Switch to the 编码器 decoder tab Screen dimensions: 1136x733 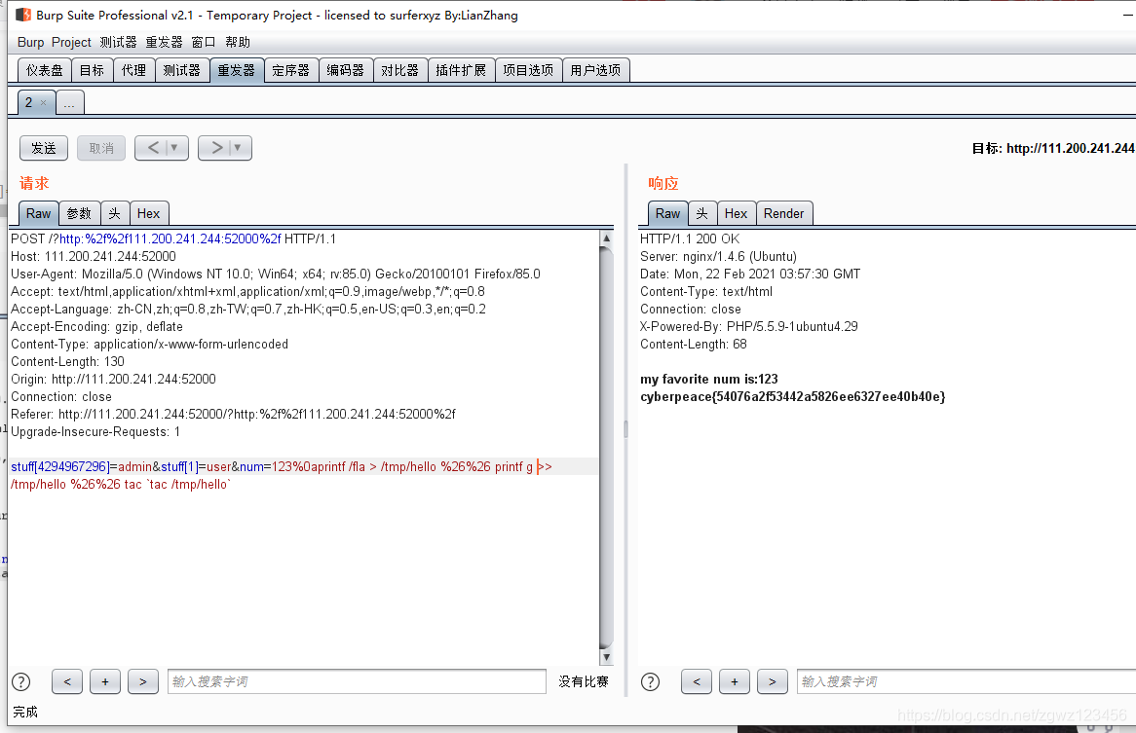tap(346, 70)
